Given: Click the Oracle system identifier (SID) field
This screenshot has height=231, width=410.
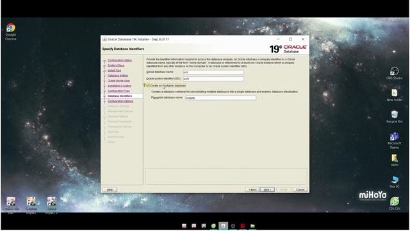Looking at the screenshot, I should point(213,79).
